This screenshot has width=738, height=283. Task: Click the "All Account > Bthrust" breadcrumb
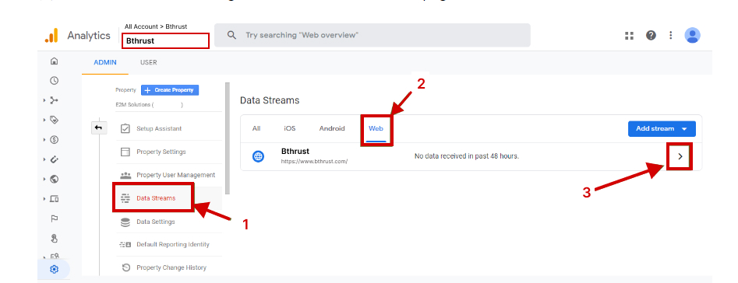(156, 26)
